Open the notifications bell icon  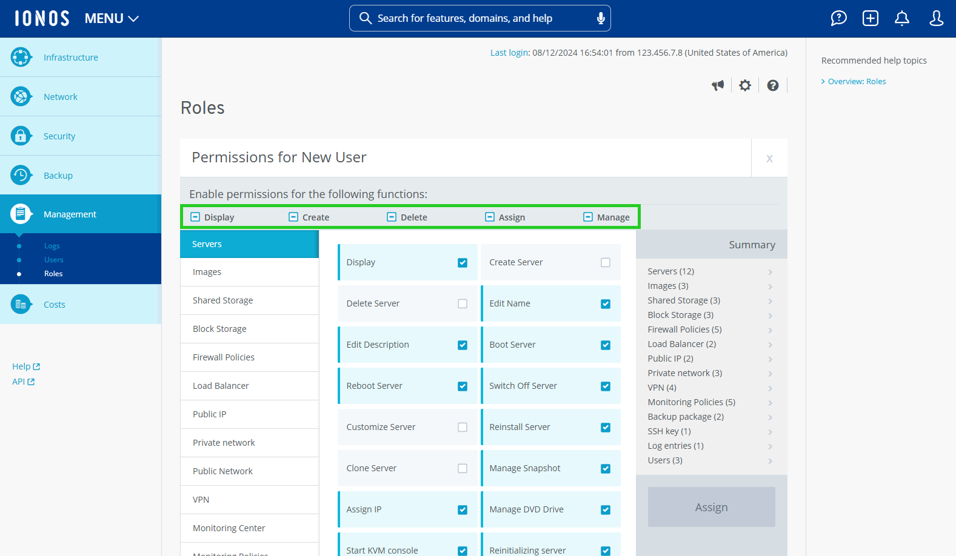point(902,18)
